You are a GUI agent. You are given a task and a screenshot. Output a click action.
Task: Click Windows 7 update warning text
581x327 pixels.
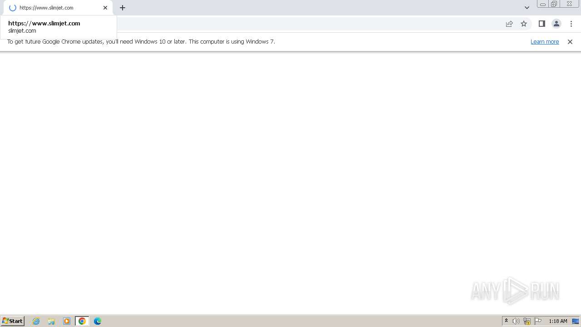(x=141, y=42)
